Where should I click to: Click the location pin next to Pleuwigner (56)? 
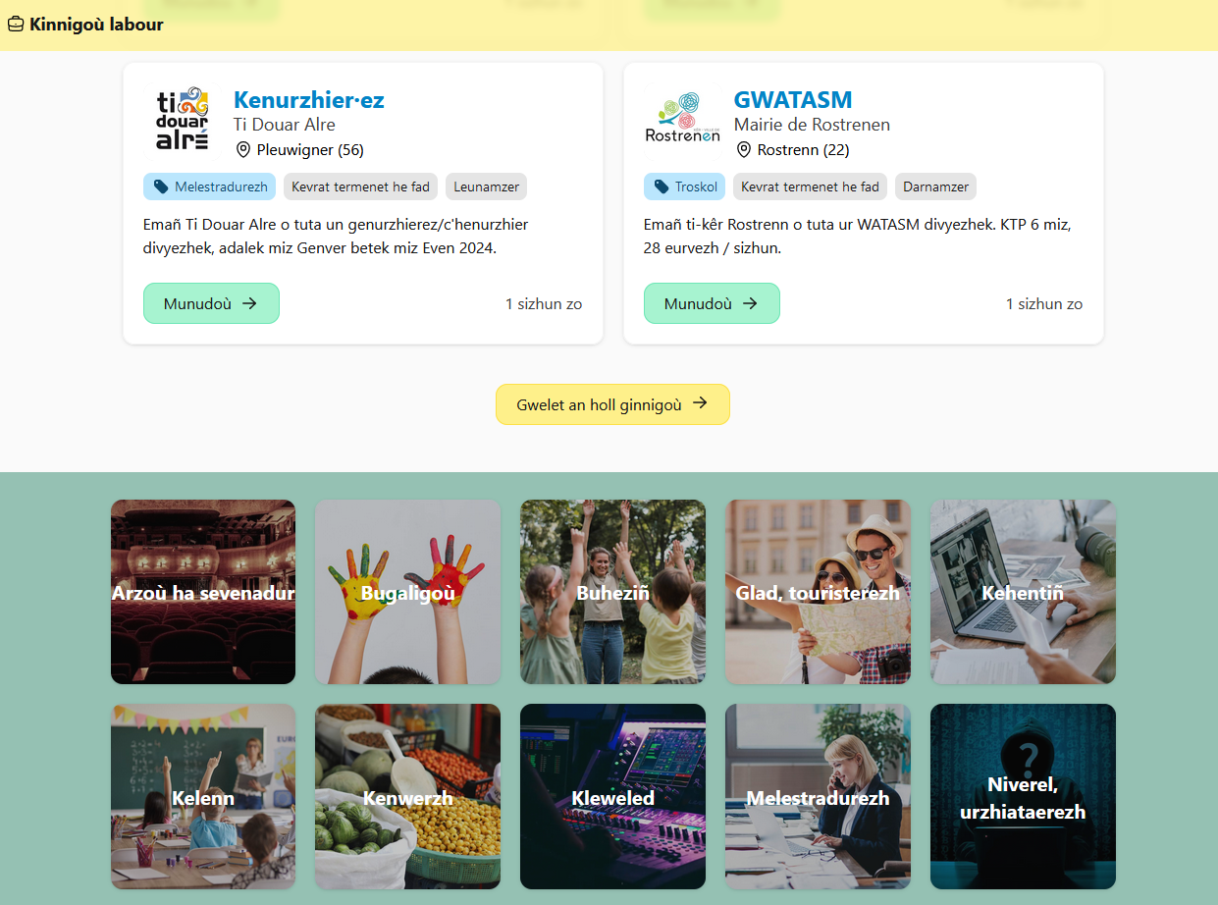pos(243,150)
